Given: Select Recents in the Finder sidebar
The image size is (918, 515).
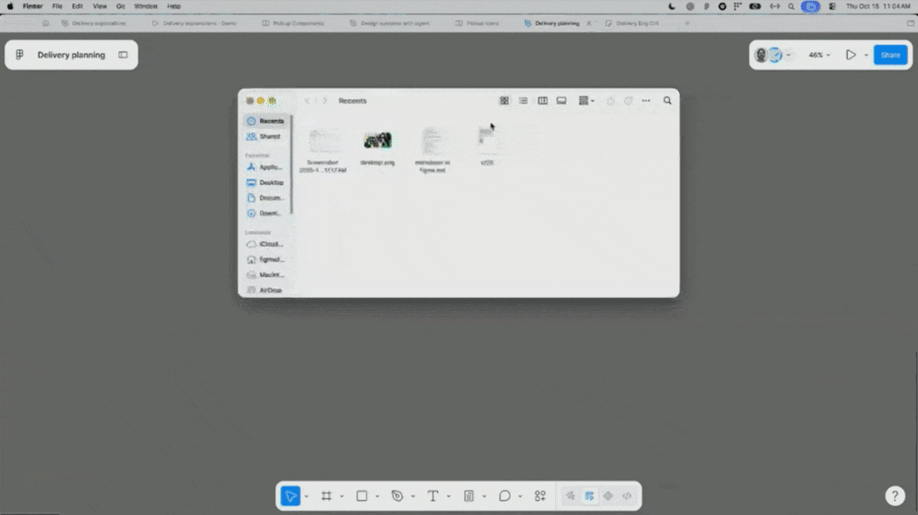Looking at the screenshot, I should [266, 122].
